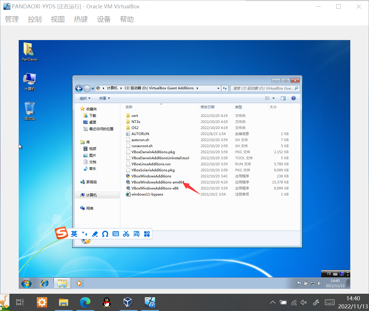Refresh the address bar location

click(225, 88)
